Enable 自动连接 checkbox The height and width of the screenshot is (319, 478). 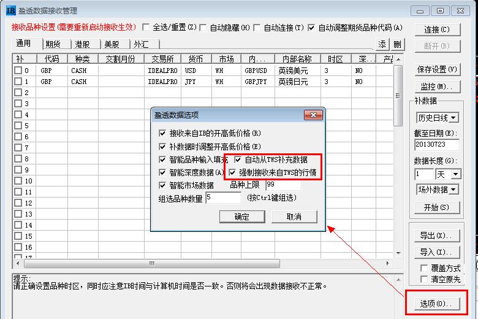click(x=257, y=28)
